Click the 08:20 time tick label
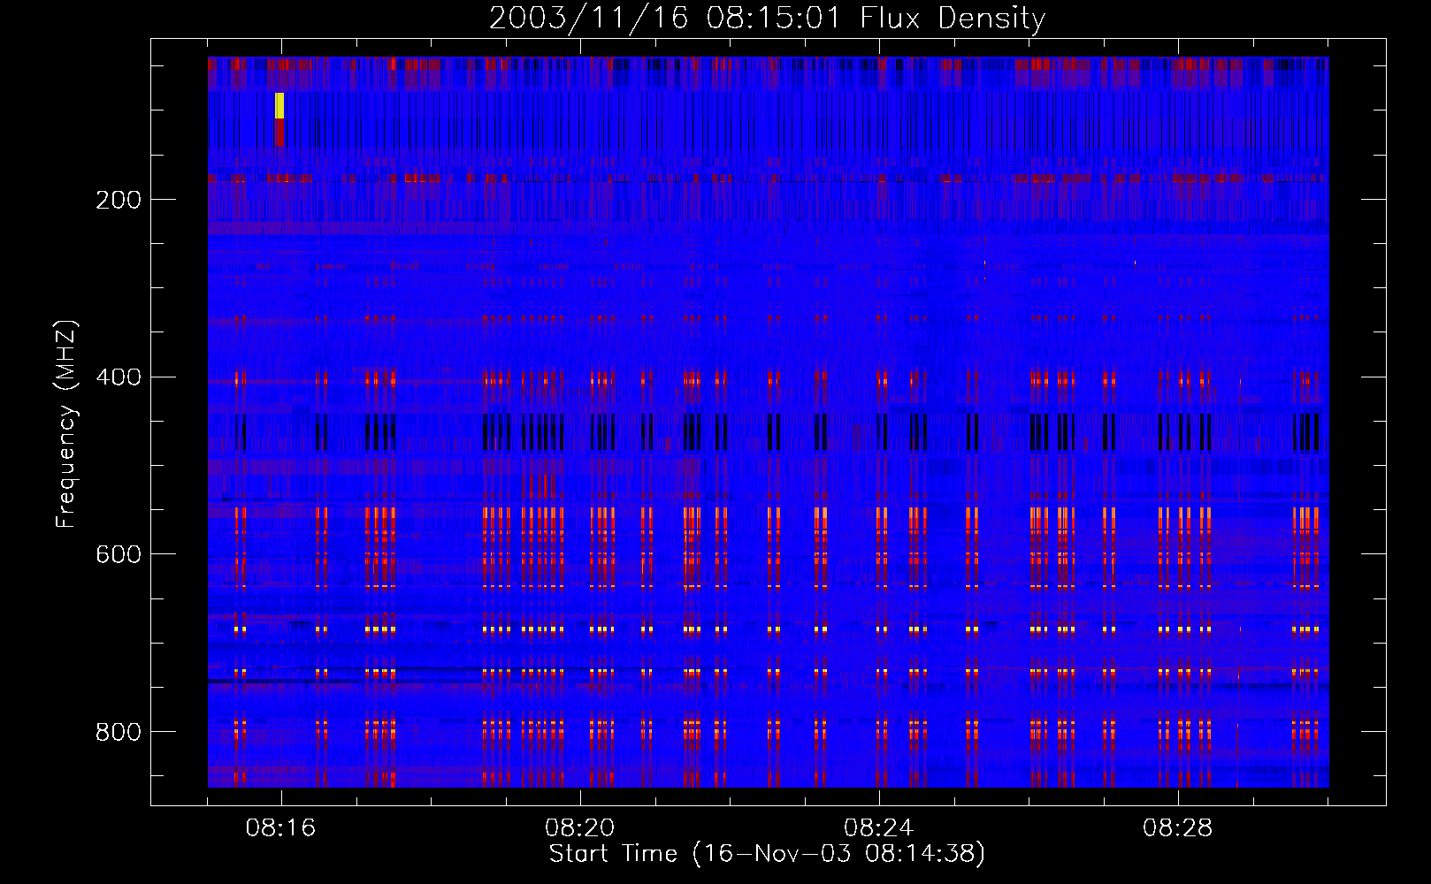This screenshot has width=1431, height=884. [579, 828]
